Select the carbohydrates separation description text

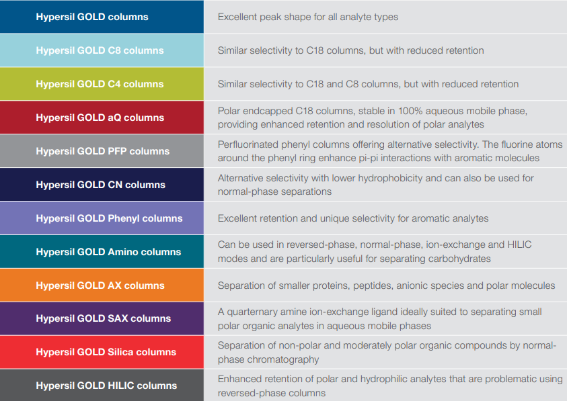tap(375, 252)
